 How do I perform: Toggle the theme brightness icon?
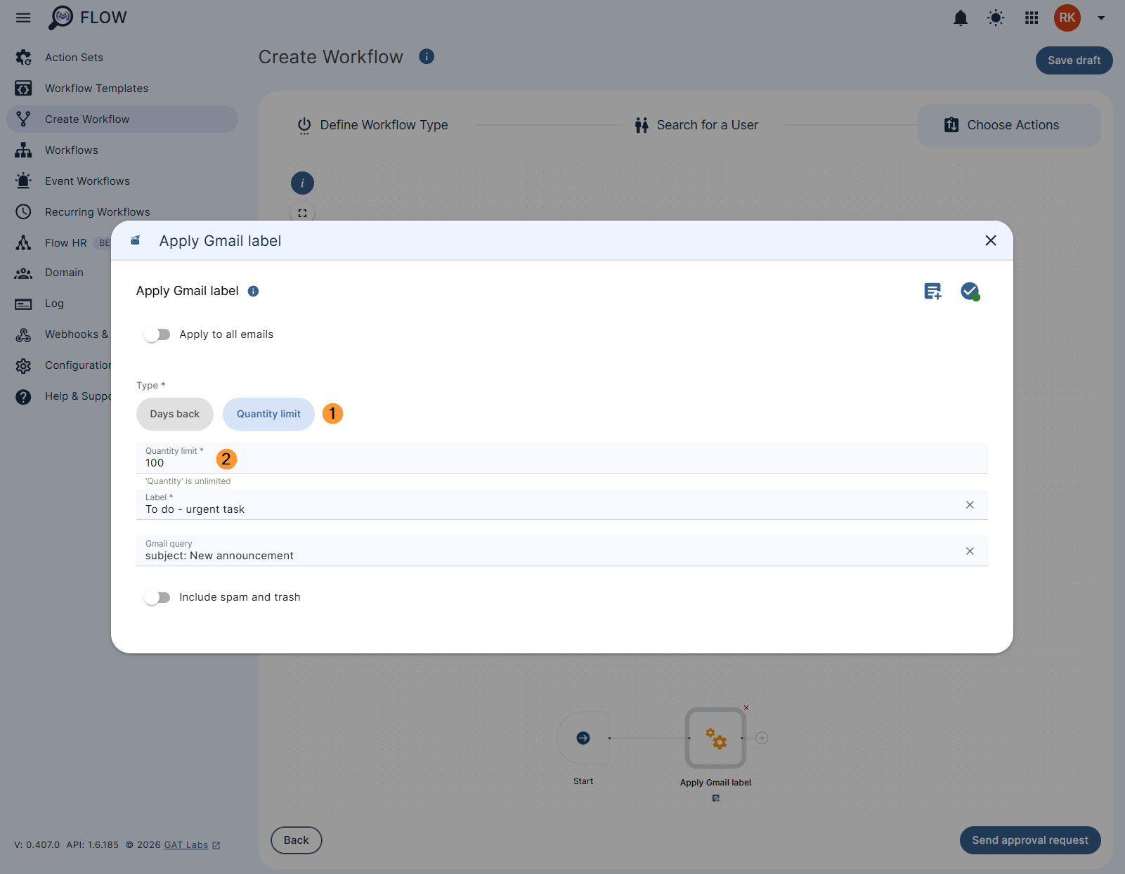point(995,18)
